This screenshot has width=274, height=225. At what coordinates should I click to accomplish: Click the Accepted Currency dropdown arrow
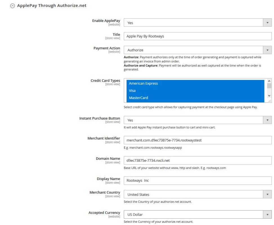pyautogui.click(x=267, y=215)
